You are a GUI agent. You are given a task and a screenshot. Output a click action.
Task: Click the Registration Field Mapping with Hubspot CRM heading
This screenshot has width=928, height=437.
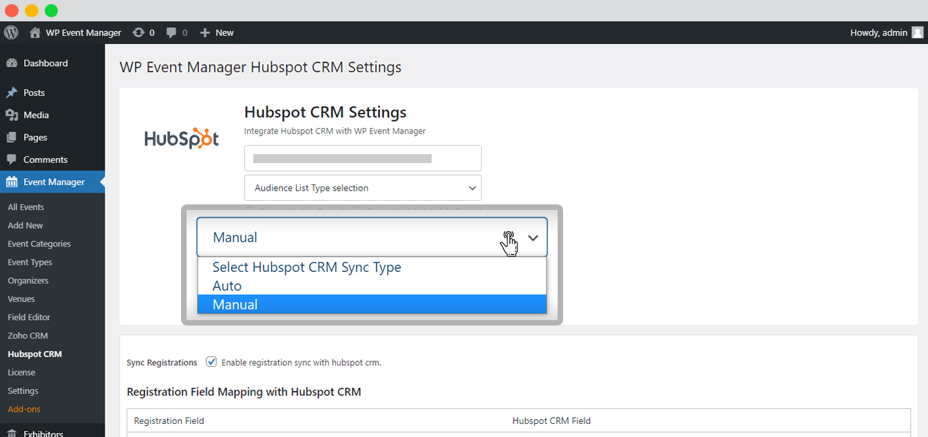[244, 392]
